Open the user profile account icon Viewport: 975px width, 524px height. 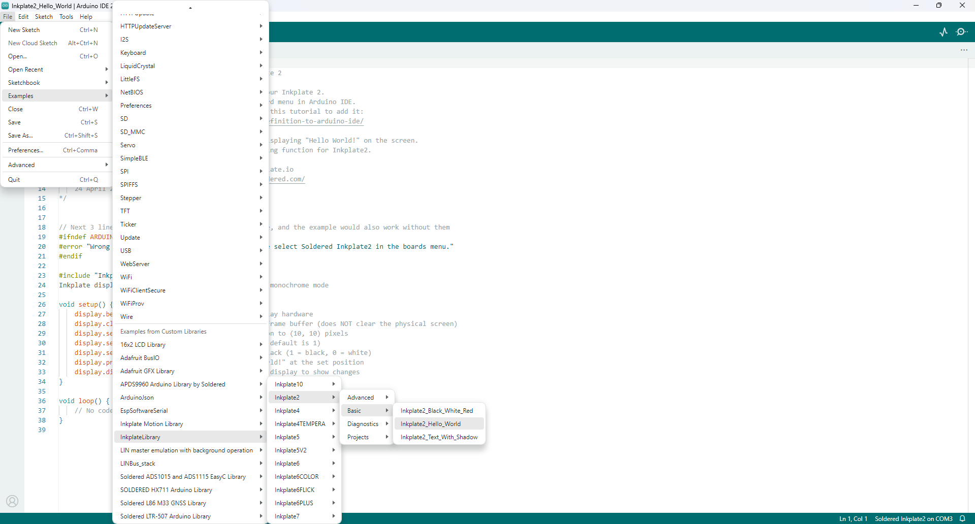pyautogui.click(x=12, y=501)
